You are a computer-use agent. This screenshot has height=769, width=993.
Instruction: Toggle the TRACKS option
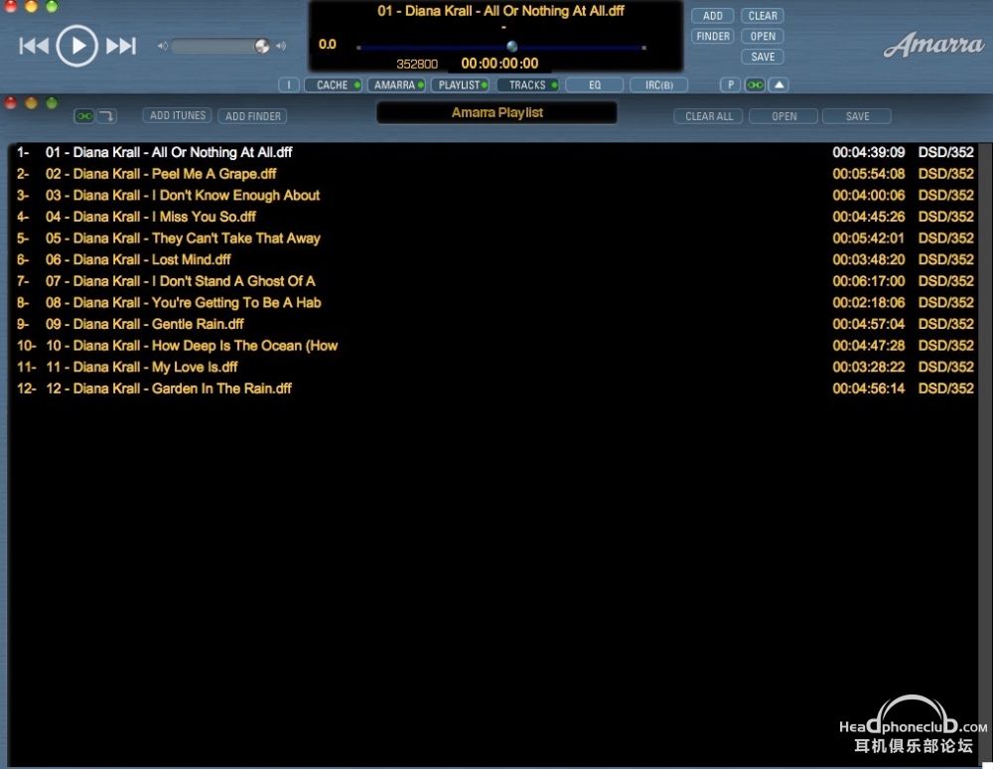pos(527,84)
